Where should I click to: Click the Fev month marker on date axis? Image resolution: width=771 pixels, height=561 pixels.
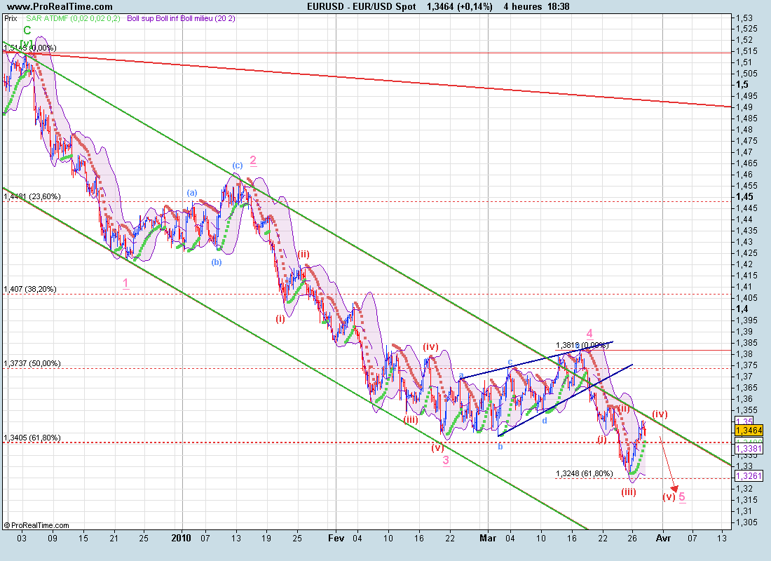(x=336, y=538)
